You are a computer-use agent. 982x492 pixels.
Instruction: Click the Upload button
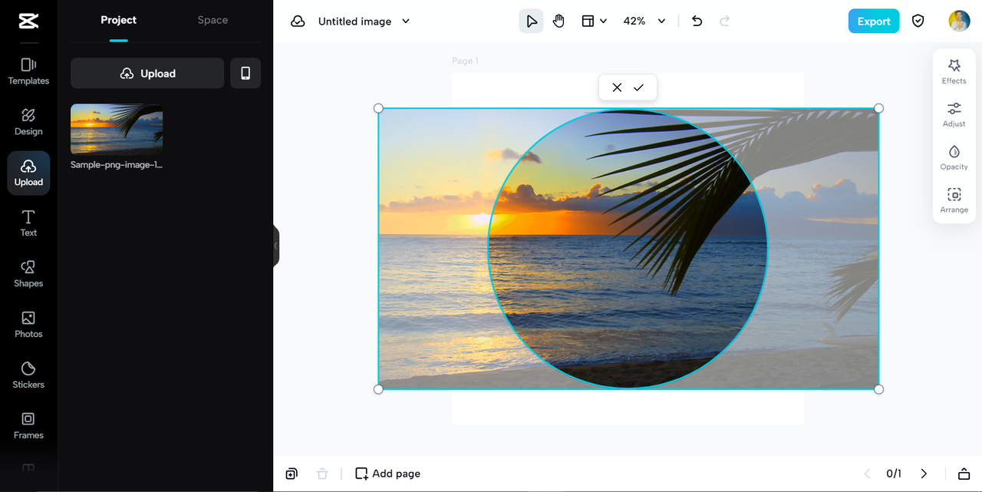click(147, 74)
